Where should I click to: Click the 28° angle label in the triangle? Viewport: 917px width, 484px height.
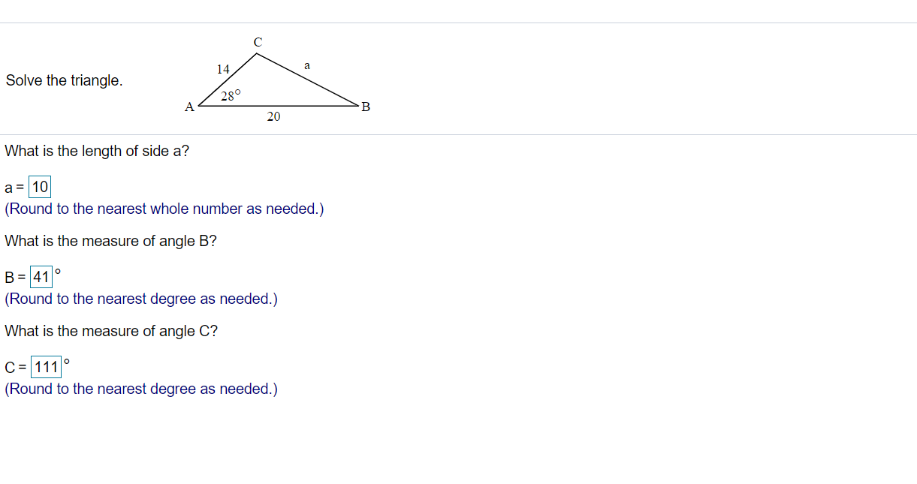pos(231,94)
